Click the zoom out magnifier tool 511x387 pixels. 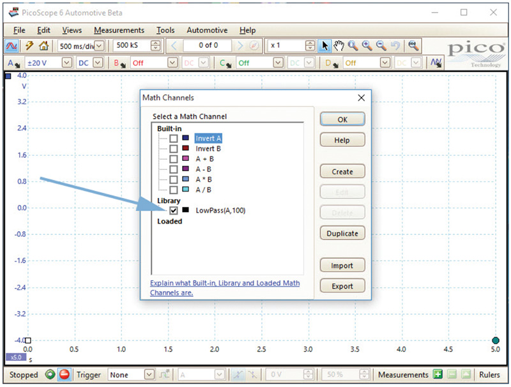coord(381,45)
